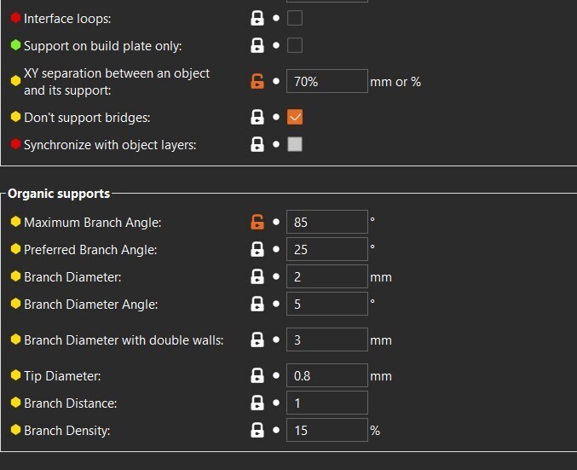Click the lock icon next to Branch Diameter
This screenshot has height=470, width=577.
tap(257, 277)
